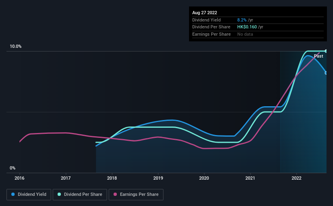
Task: Click the blue Dividend Yield endpoint marker
Action: [x=326, y=73]
